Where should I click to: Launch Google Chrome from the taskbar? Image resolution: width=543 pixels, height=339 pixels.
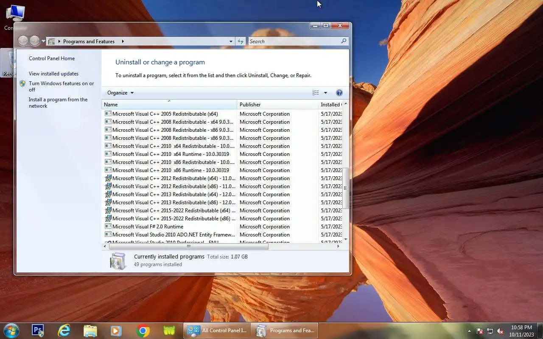pos(143,331)
